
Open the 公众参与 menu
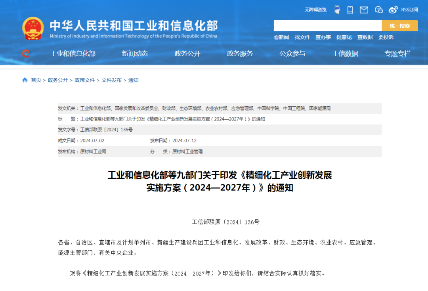292,54
